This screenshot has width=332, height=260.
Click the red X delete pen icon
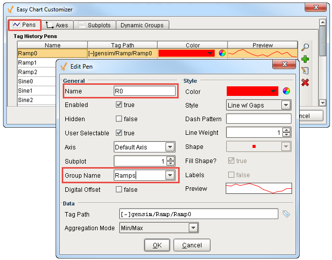click(x=305, y=82)
